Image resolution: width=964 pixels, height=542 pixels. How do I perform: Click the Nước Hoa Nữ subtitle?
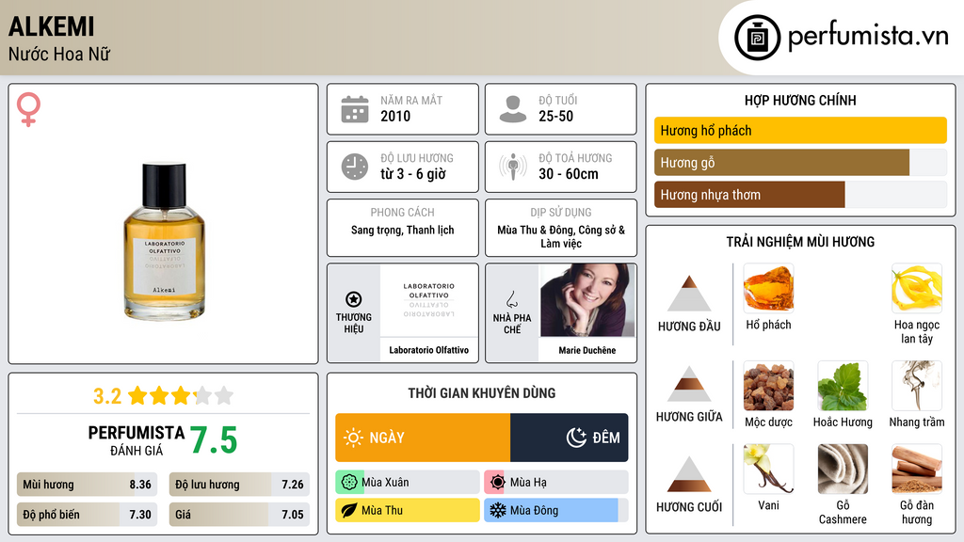pyautogui.click(x=59, y=55)
